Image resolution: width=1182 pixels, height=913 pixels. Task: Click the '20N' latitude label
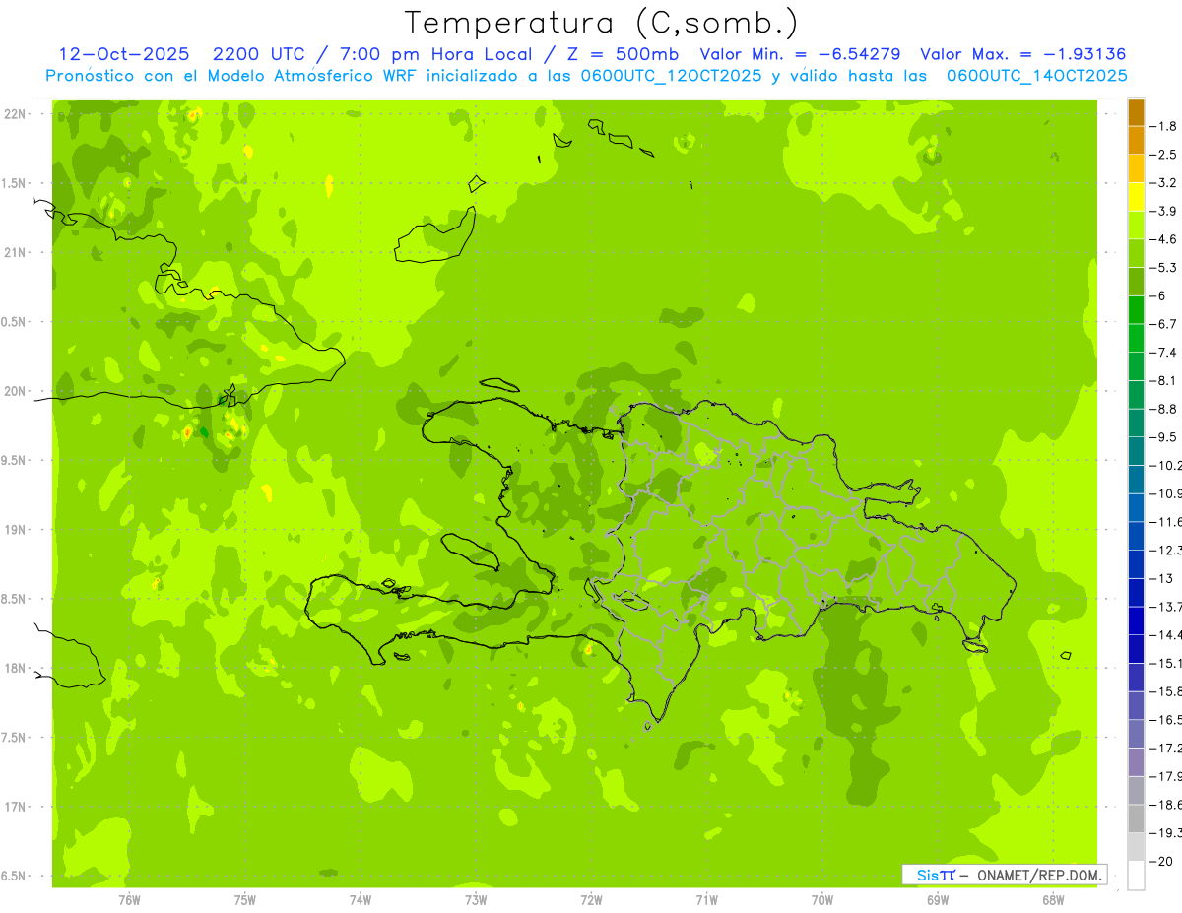15,391
